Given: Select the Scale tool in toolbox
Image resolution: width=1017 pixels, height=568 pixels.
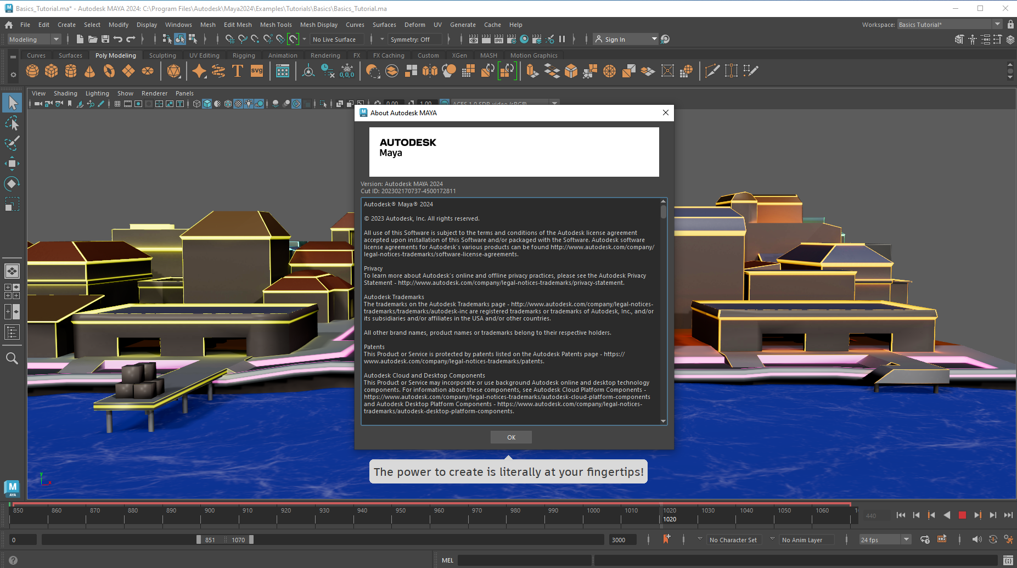Looking at the screenshot, I should 12,204.
